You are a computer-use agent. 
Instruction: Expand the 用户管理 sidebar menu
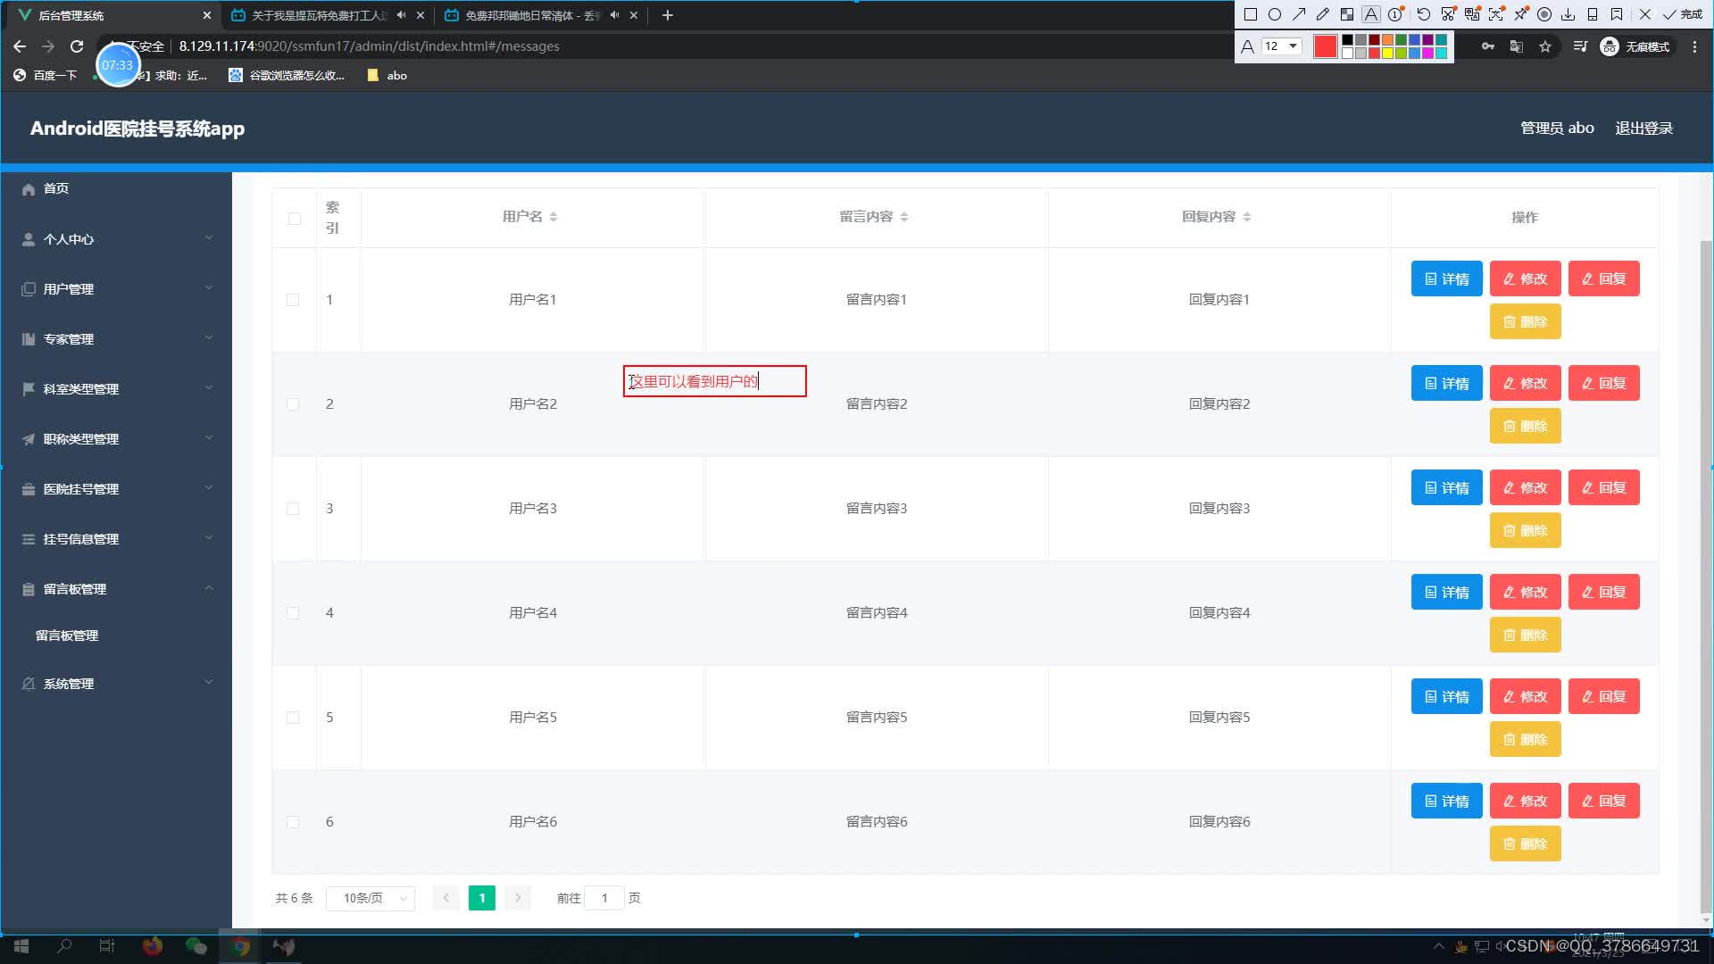(116, 289)
